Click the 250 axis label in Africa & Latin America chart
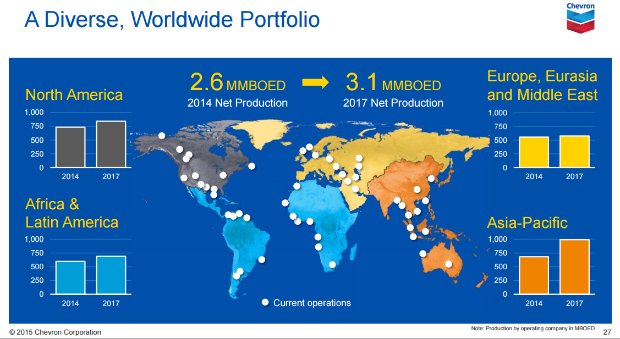Image resolution: width=620 pixels, height=339 pixels. (37, 281)
